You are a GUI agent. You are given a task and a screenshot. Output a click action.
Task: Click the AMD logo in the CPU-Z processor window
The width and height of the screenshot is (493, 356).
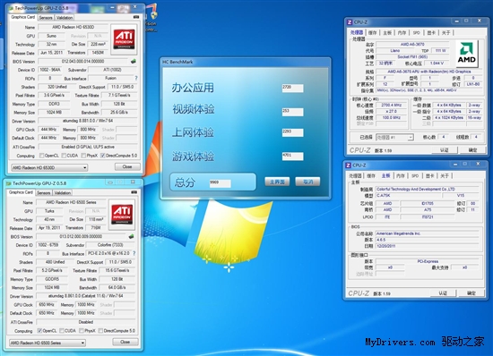(467, 54)
